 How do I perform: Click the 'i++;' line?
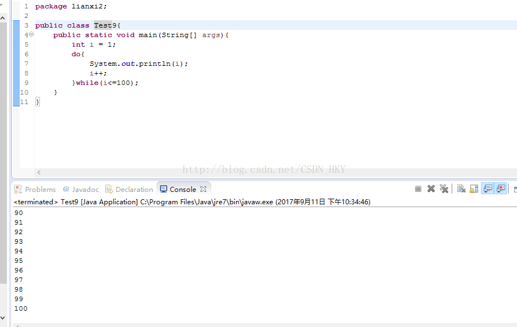point(98,73)
